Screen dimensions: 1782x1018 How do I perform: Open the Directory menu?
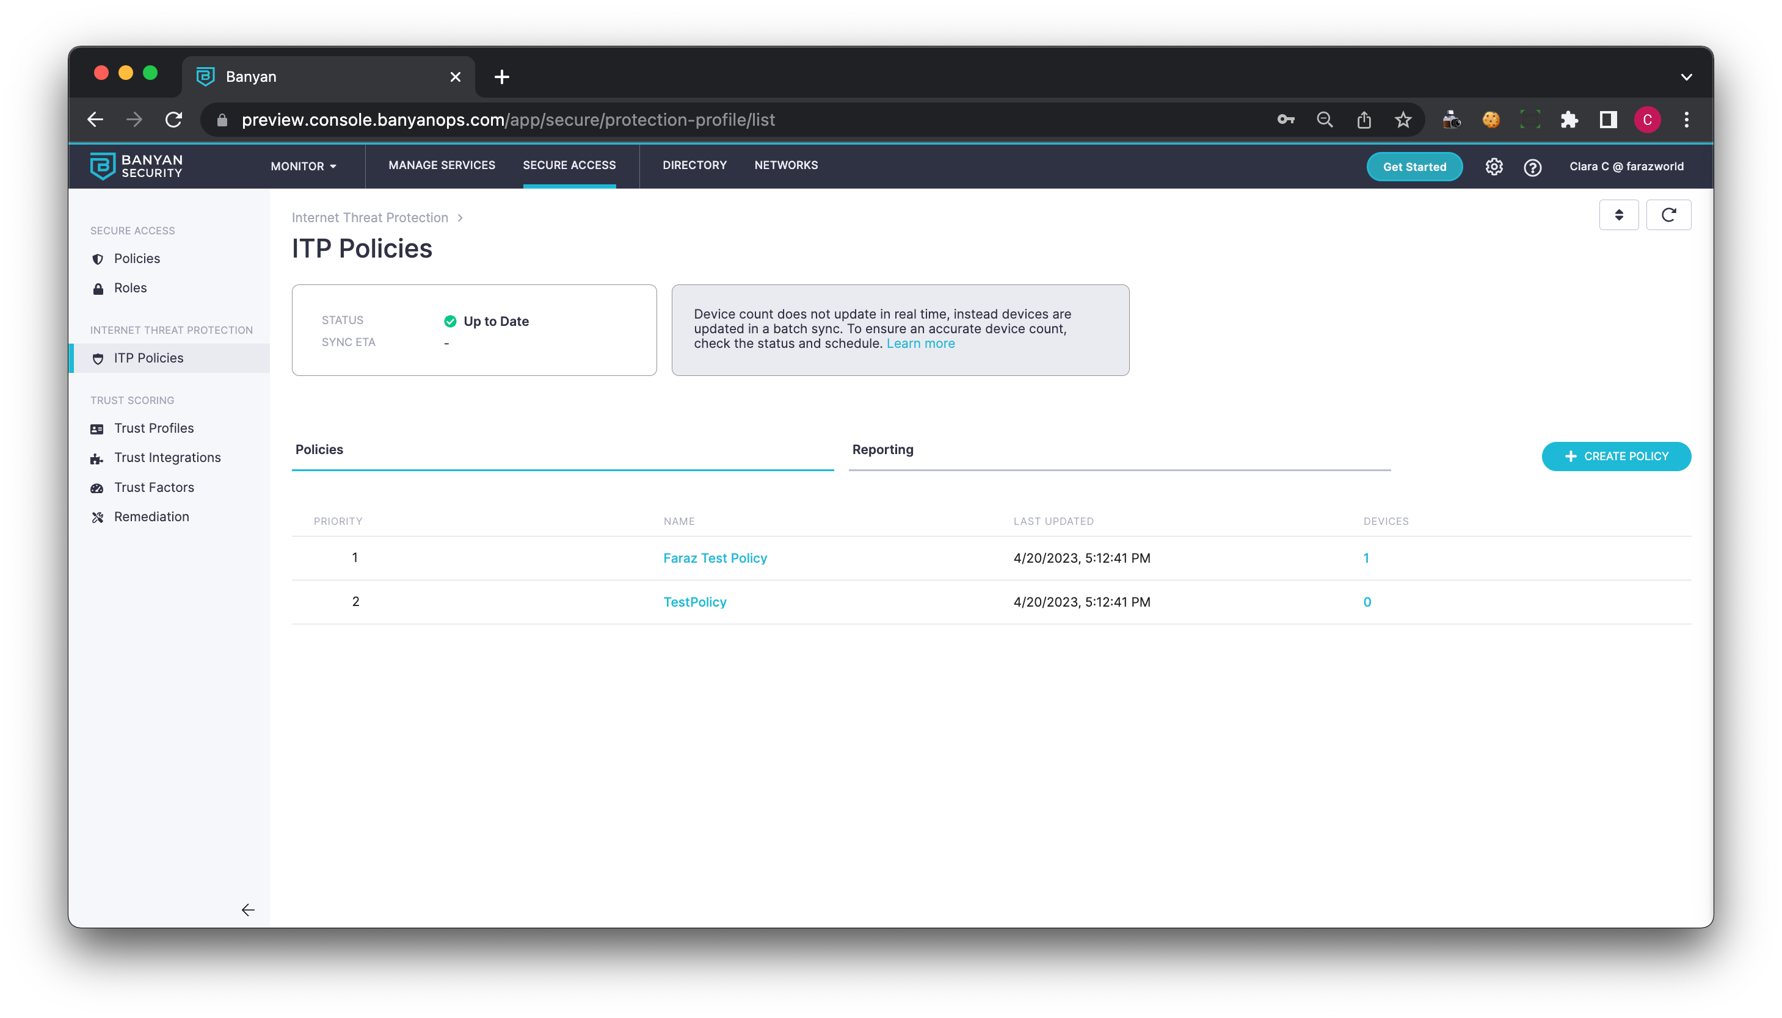pos(694,165)
